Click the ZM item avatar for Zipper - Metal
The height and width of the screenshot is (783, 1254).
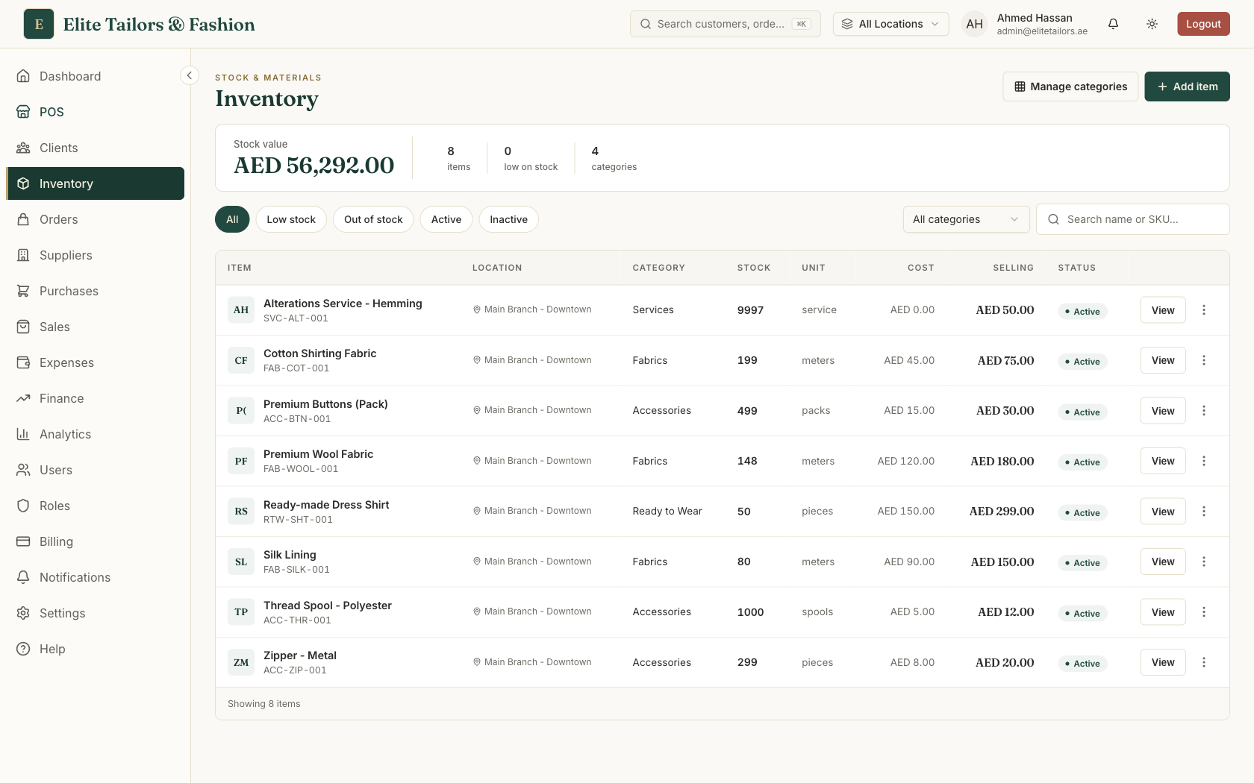(x=241, y=662)
